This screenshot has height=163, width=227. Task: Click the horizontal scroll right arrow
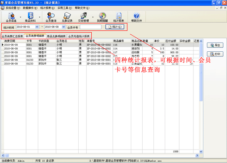197,155
